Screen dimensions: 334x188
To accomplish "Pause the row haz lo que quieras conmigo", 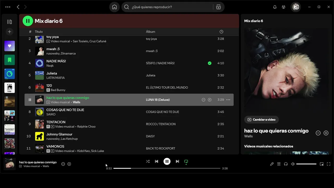I will pos(30,100).
